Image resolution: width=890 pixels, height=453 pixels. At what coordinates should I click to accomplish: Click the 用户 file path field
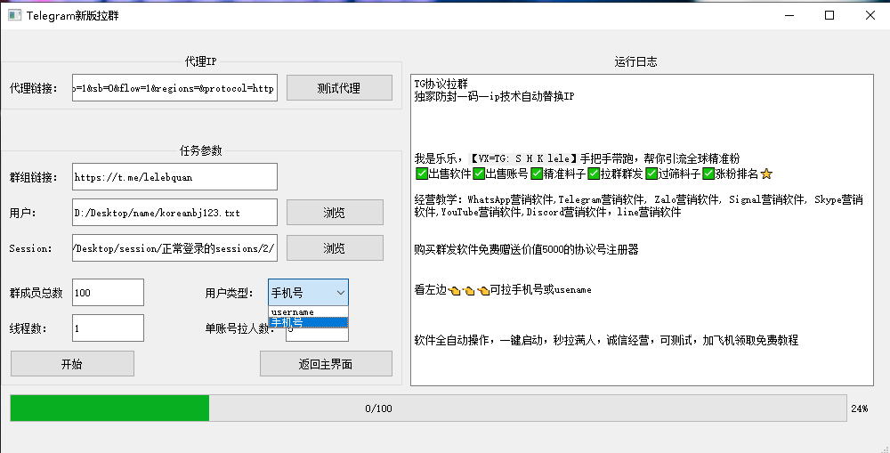(174, 213)
